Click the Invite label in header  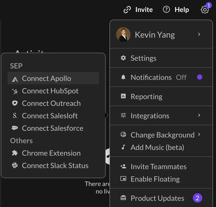(144, 10)
